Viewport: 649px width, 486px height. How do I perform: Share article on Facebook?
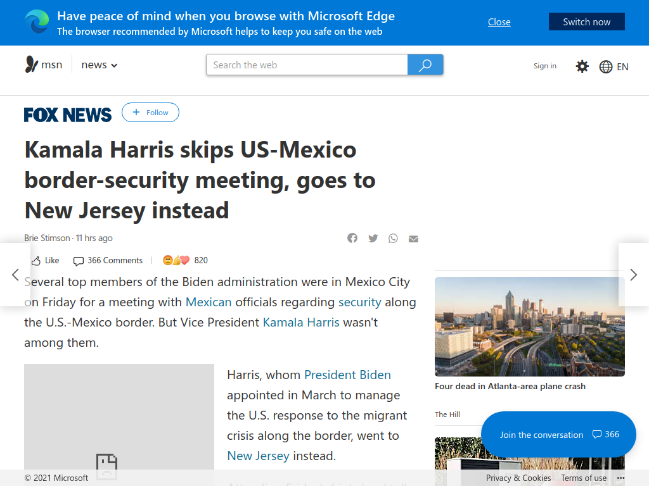pyautogui.click(x=352, y=238)
